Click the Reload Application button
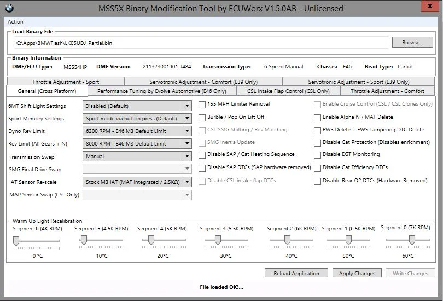The width and height of the screenshot is (443, 301). click(x=296, y=273)
